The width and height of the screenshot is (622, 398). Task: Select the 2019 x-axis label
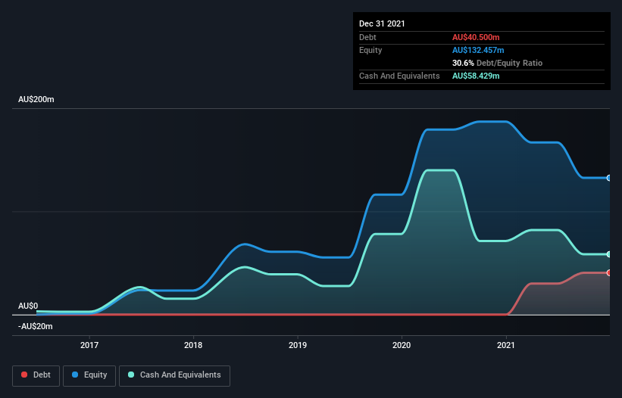298,345
